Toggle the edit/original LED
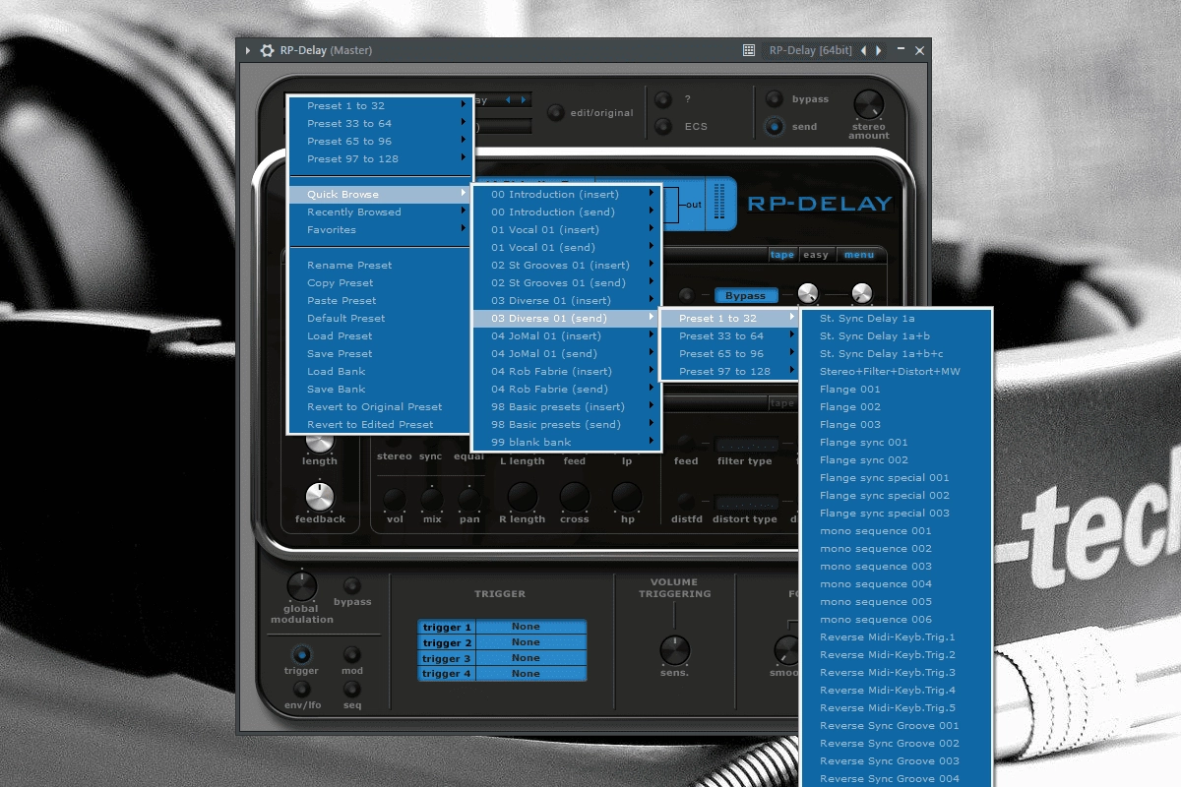 click(556, 112)
